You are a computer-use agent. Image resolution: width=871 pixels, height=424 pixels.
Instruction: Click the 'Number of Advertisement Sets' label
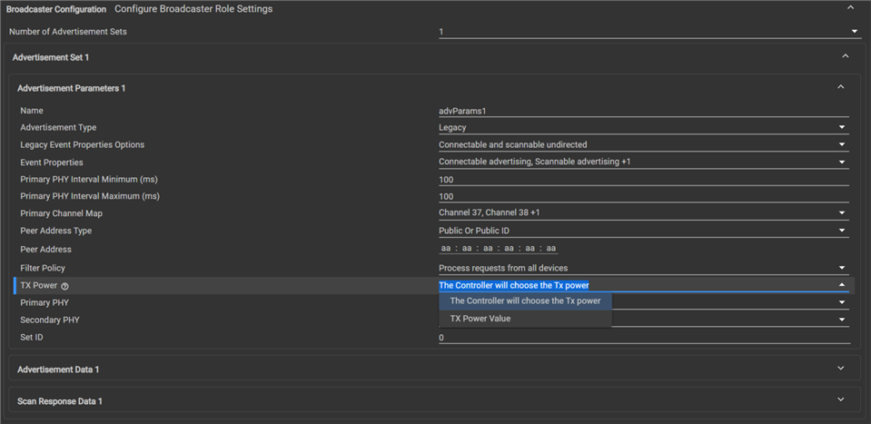(x=68, y=32)
